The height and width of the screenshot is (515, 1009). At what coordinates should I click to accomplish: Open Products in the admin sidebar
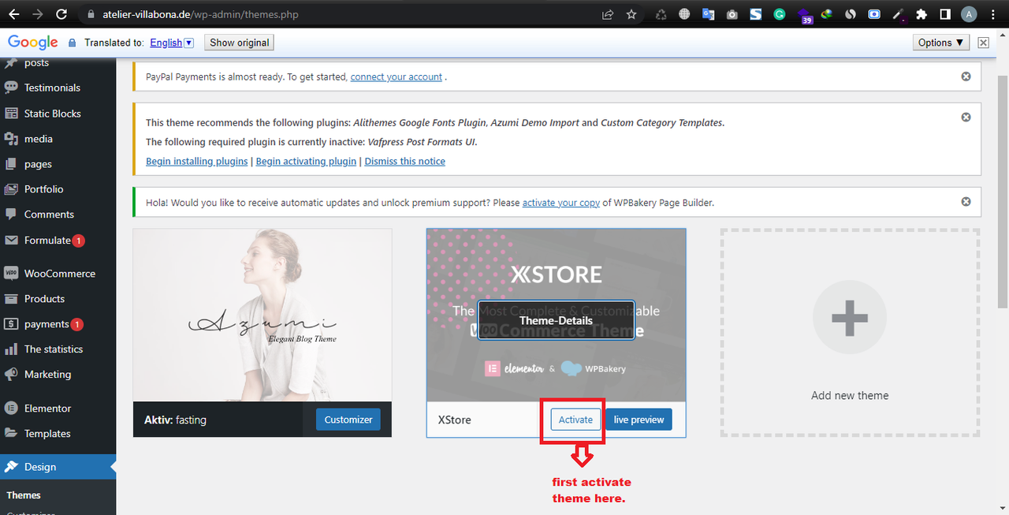coord(58,299)
